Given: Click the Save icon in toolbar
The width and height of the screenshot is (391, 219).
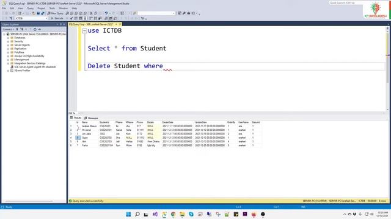Looking at the screenshot, I should click(x=38, y=13).
